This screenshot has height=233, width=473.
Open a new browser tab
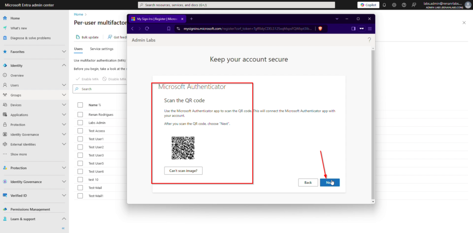pos(191,19)
